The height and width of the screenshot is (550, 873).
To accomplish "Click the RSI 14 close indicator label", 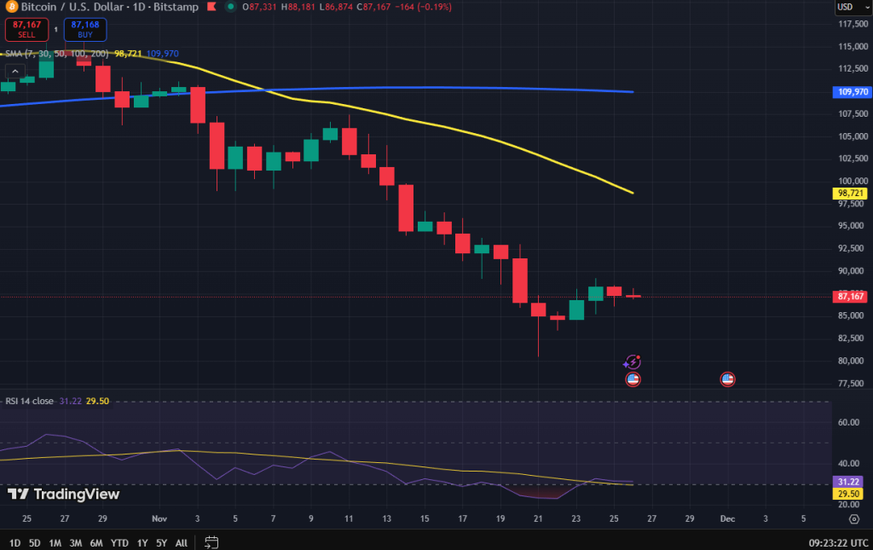I will [31, 401].
